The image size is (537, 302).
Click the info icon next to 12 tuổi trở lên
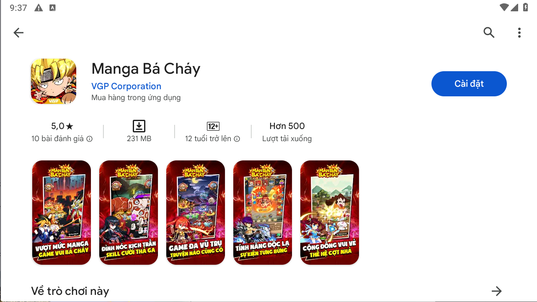coord(237,139)
